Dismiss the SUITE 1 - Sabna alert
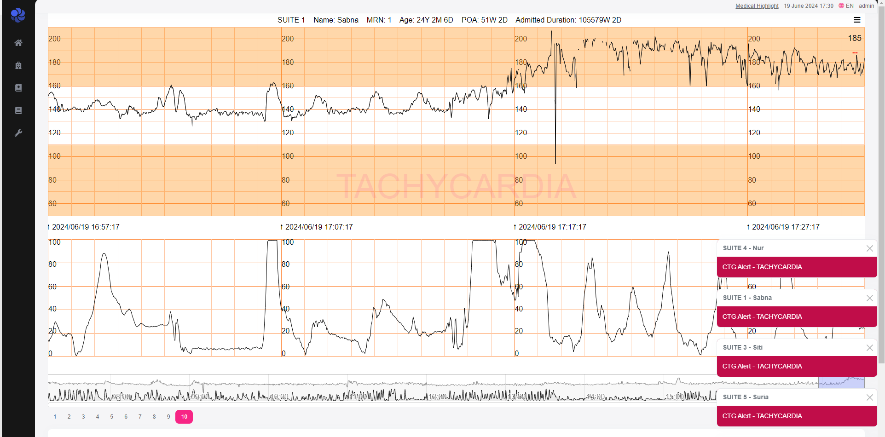This screenshot has width=885, height=437. click(869, 298)
